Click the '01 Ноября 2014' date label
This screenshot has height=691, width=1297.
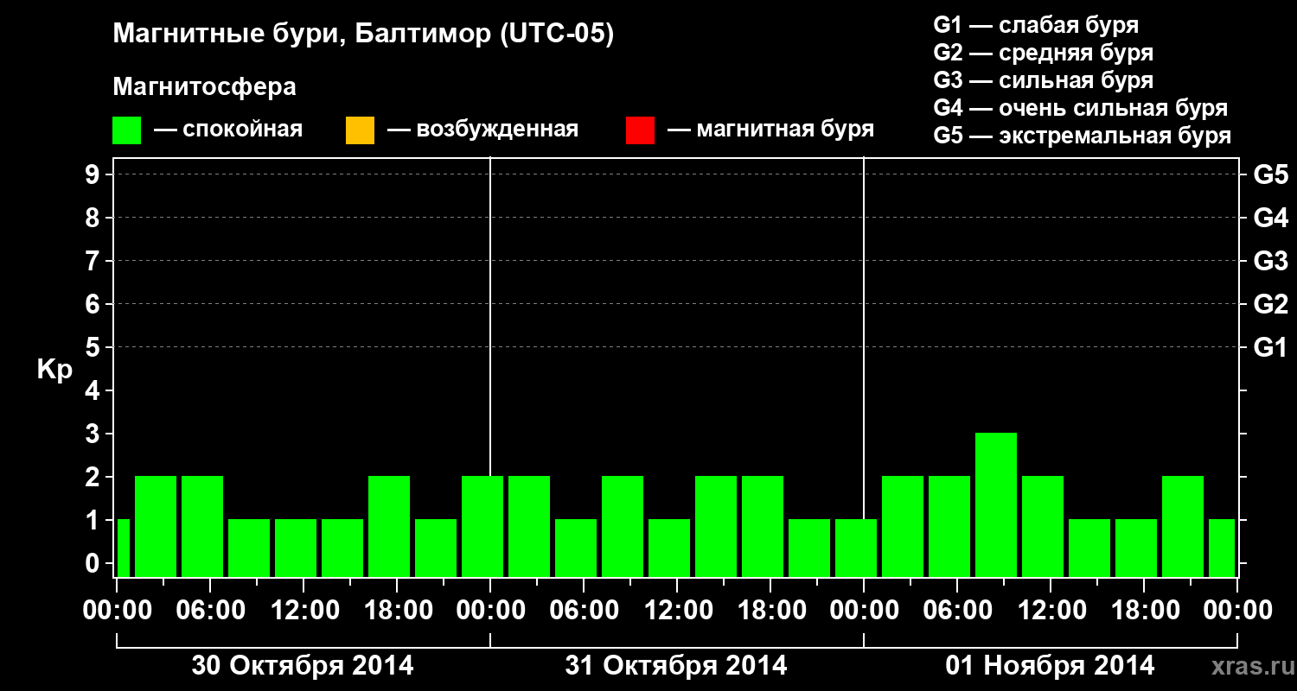pyautogui.click(x=1050, y=666)
